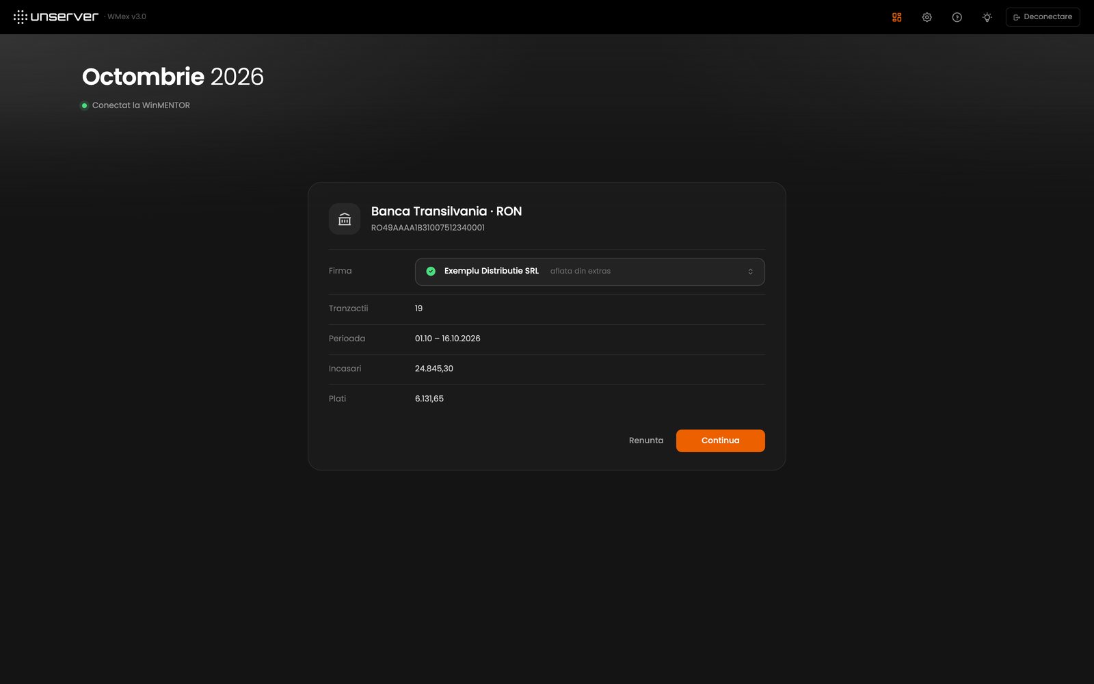Click Renunta to cancel
Image resolution: width=1094 pixels, height=684 pixels.
pos(646,440)
